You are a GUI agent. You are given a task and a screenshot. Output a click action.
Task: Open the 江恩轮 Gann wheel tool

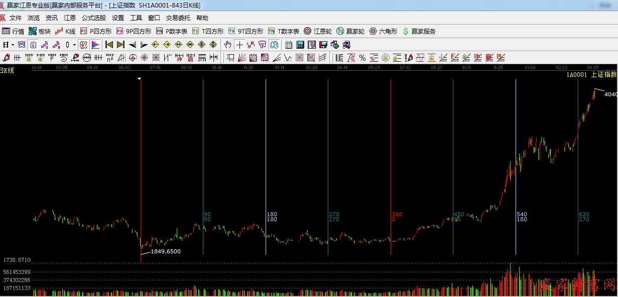[317, 31]
